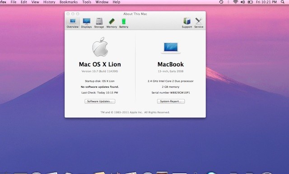Click the No software updates found text
Image resolution: width=289 pixels, height=174 pixels.
click(x=100, y=87)
